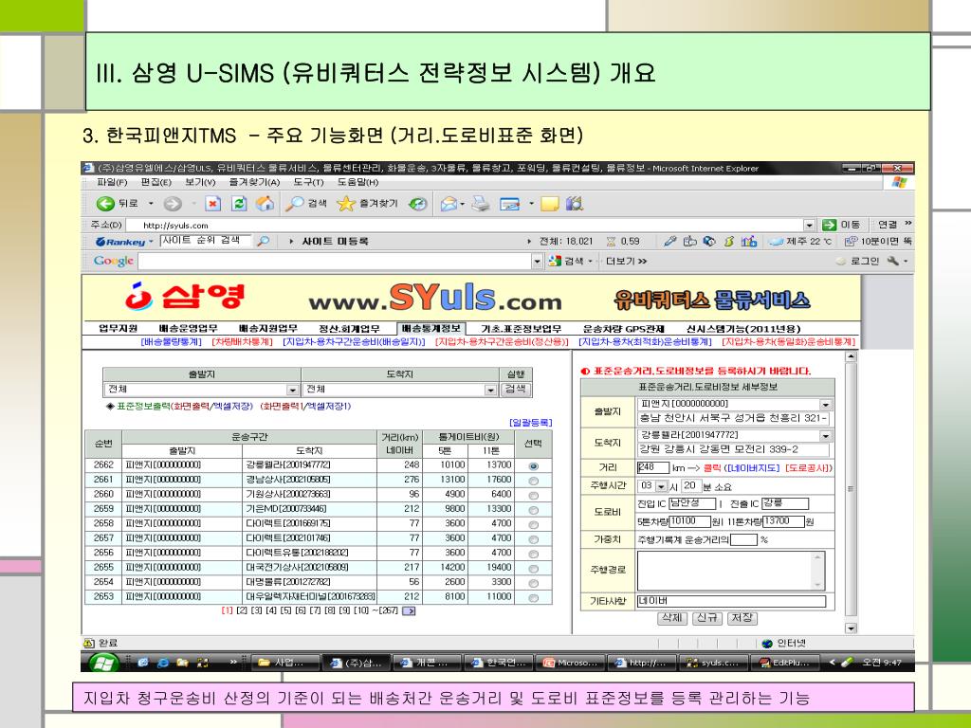Click the 기타사항 field containing 네이버

[x=731, y=601]
